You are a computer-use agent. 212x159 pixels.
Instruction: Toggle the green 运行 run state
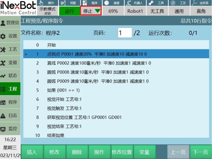[69, 11]
